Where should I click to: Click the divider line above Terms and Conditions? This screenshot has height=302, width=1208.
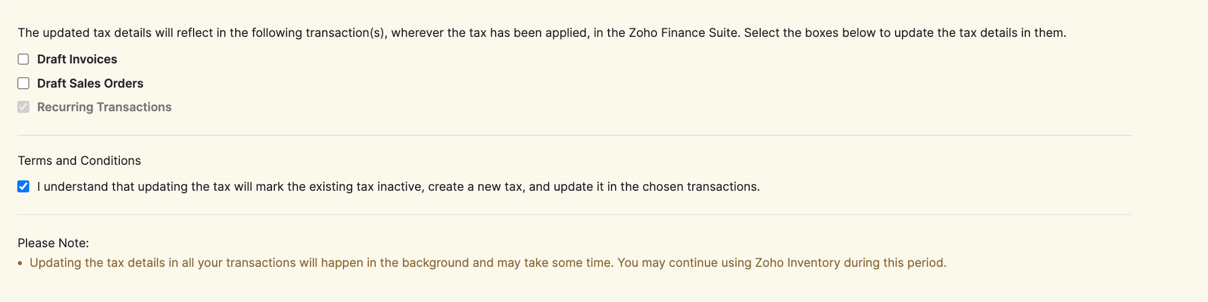tap(575, 135)
